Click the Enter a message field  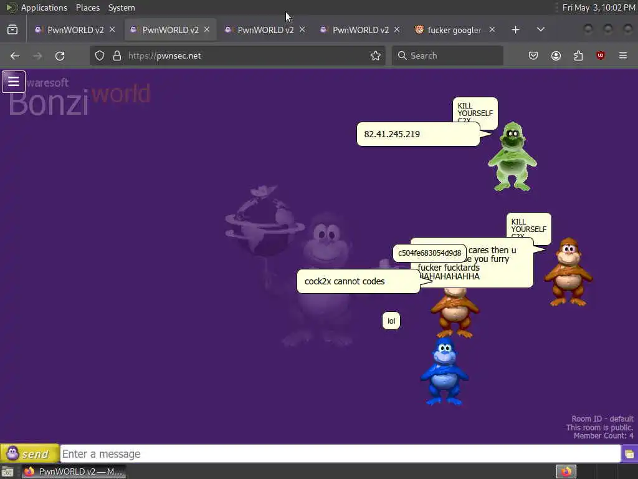340,454
